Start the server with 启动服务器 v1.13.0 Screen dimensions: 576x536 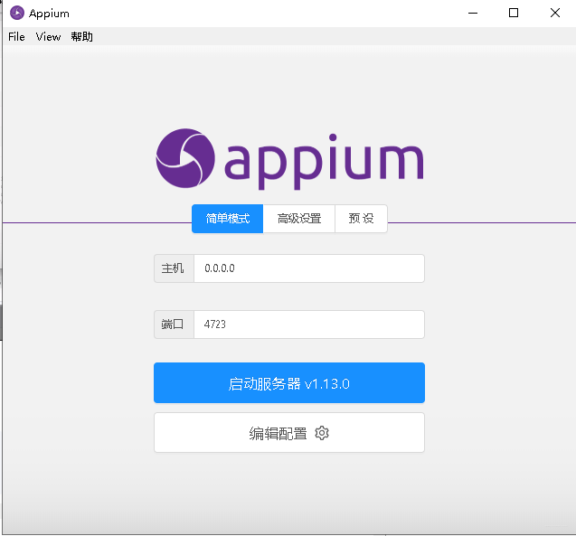(289, 383)
